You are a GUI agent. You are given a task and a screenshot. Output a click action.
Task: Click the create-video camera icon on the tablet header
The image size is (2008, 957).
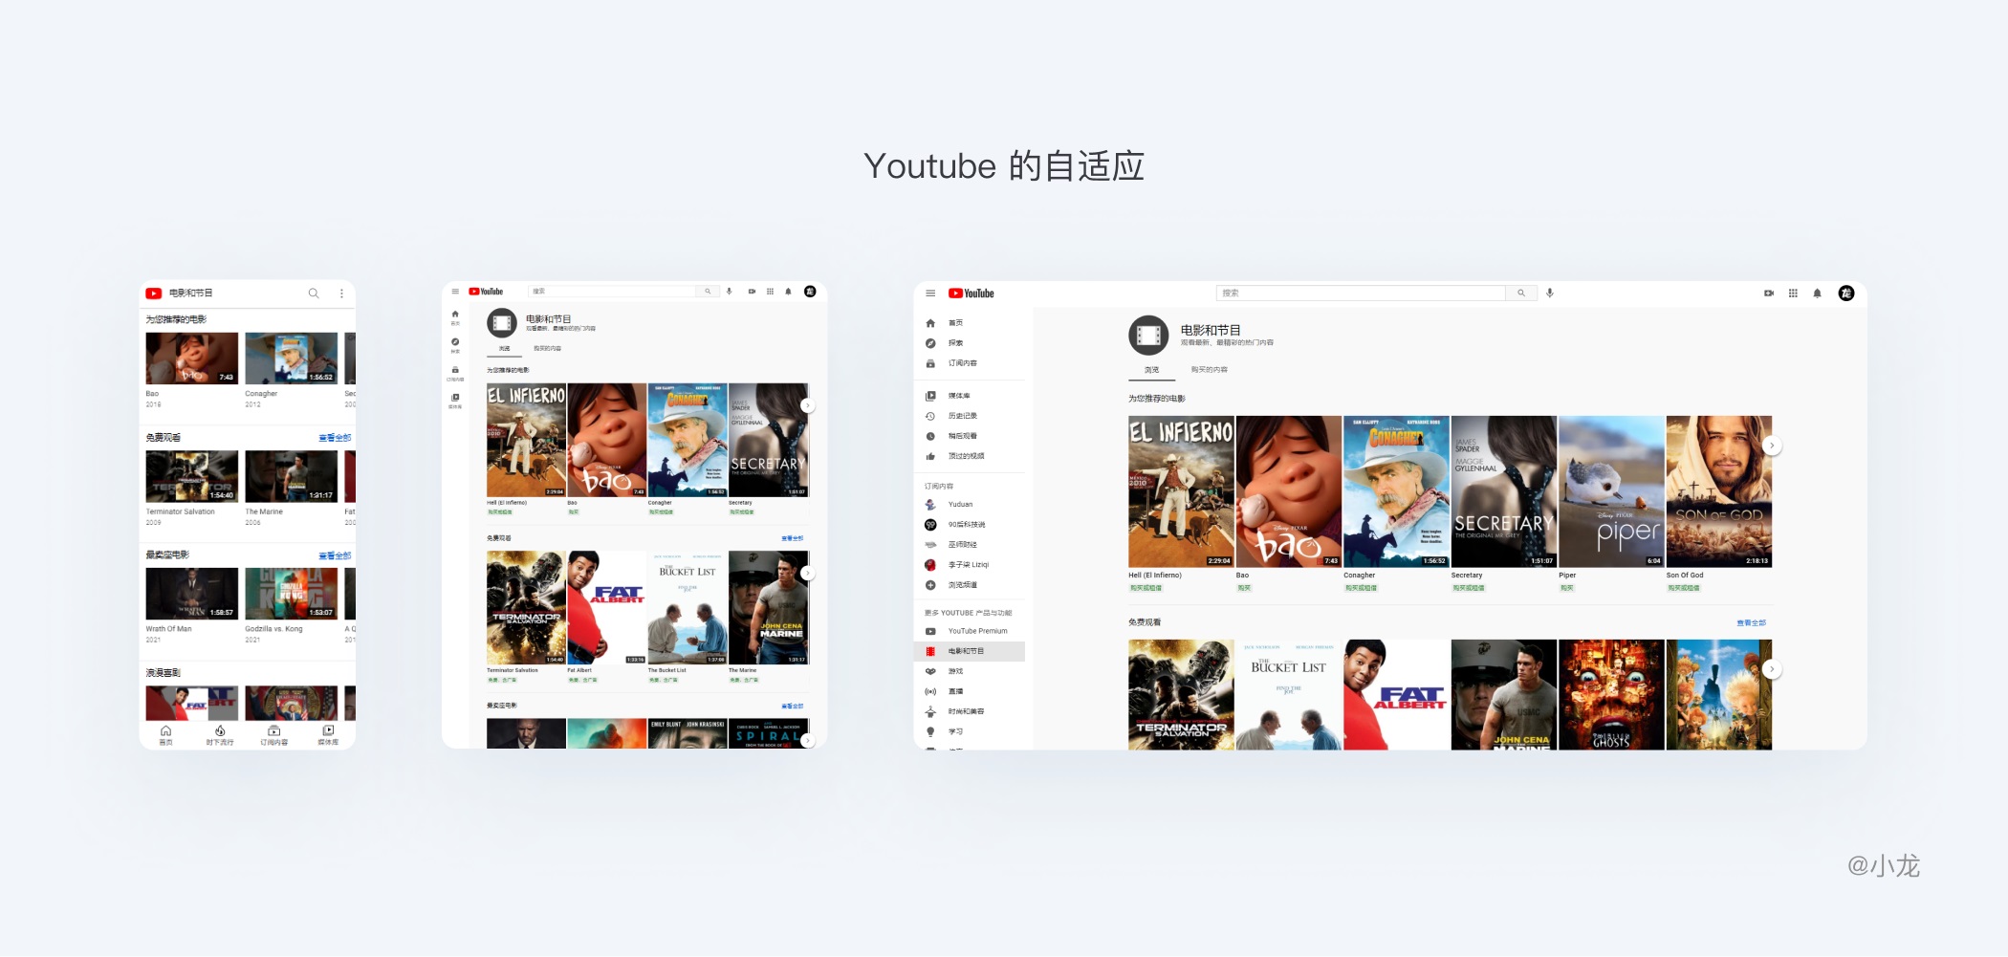751,291
